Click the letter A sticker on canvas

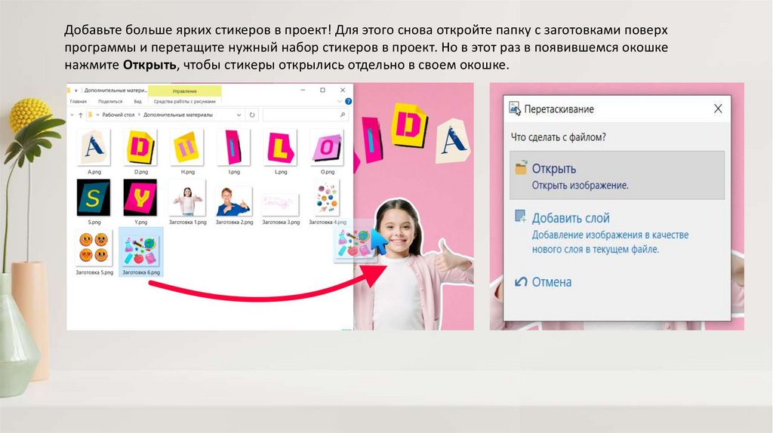tap(452, 141)
